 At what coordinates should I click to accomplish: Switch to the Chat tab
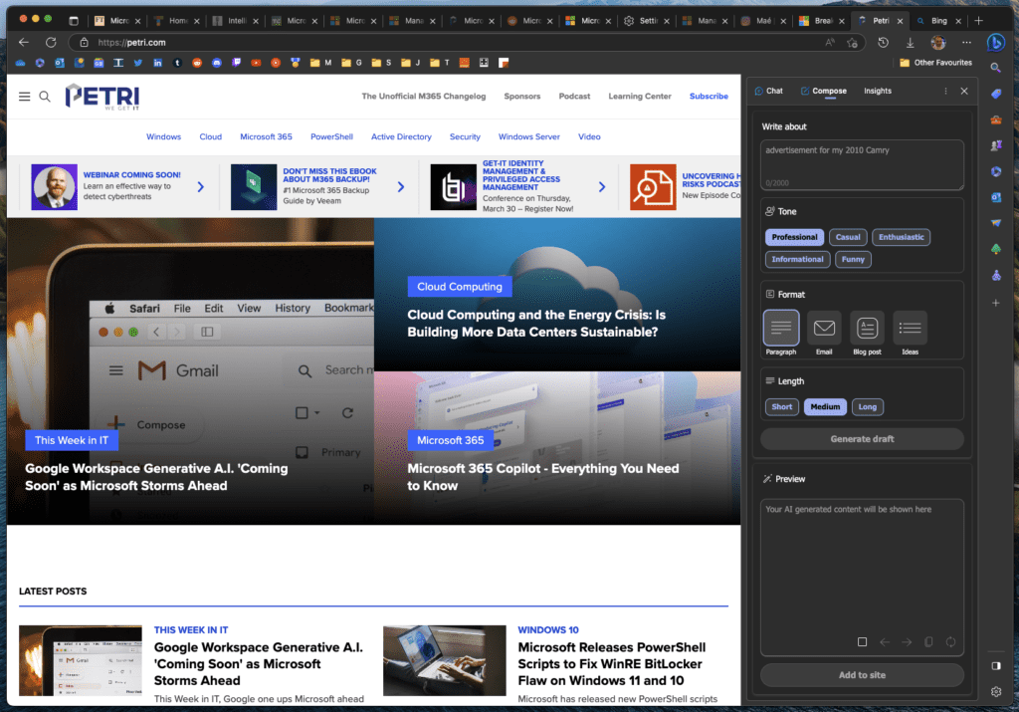point(769,91)
